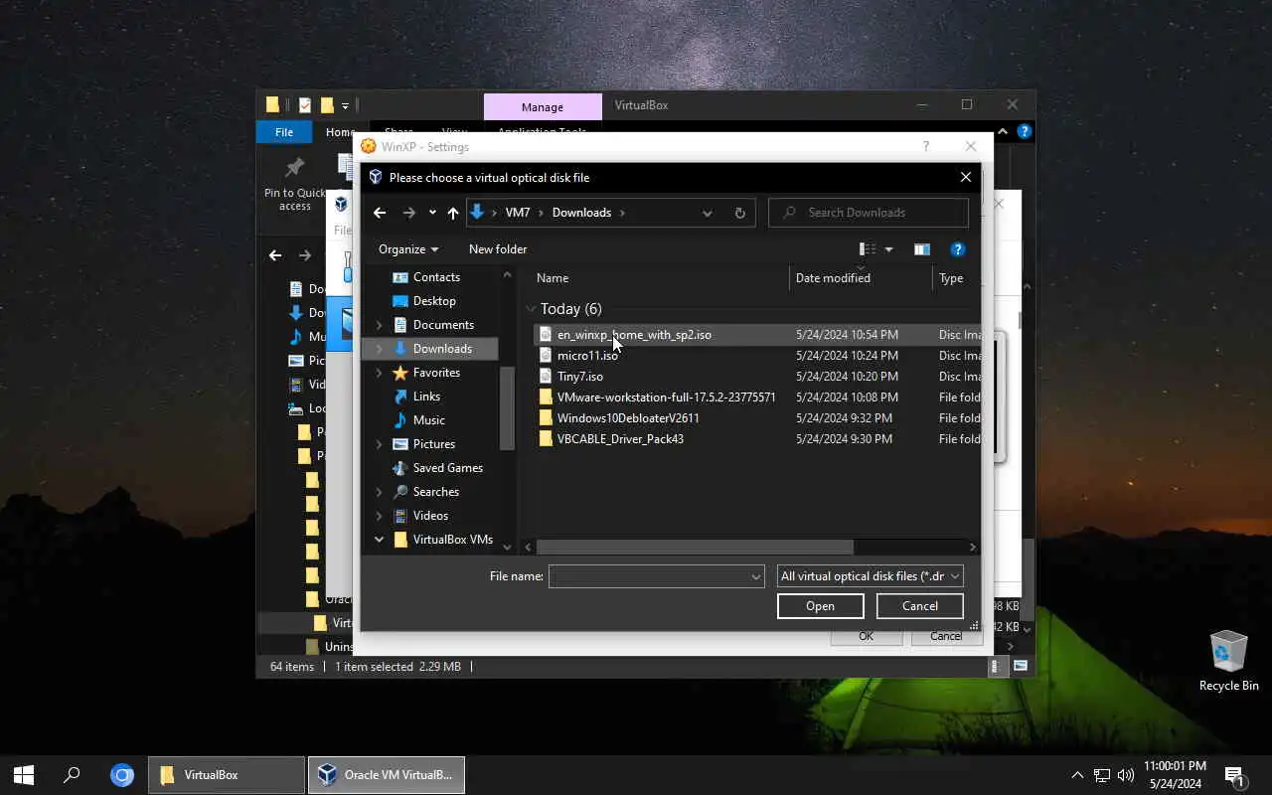Collapse the Today (6) group
Viewport: 1272px width, 795px height.
point(531,309)
